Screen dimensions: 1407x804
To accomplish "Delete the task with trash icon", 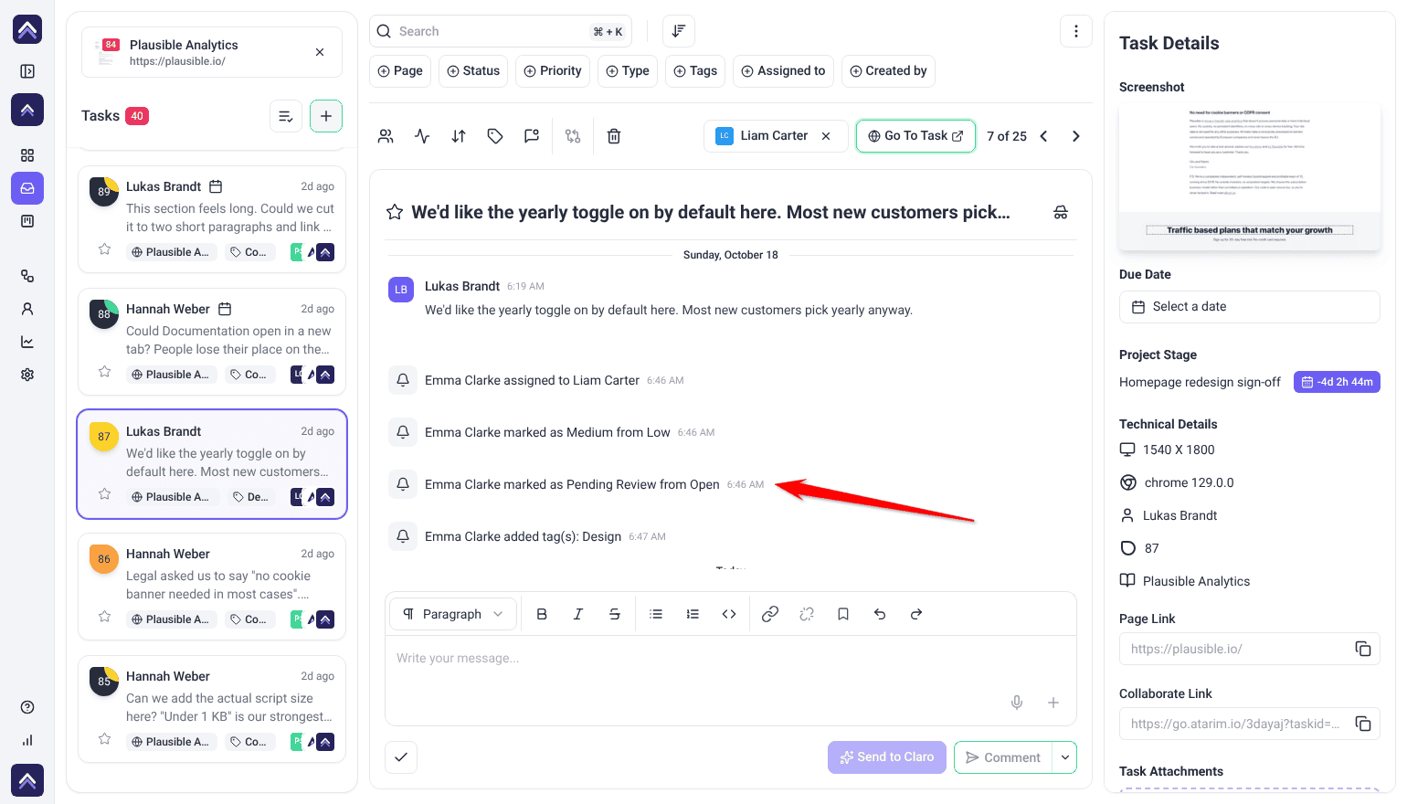I will [614, 136].
